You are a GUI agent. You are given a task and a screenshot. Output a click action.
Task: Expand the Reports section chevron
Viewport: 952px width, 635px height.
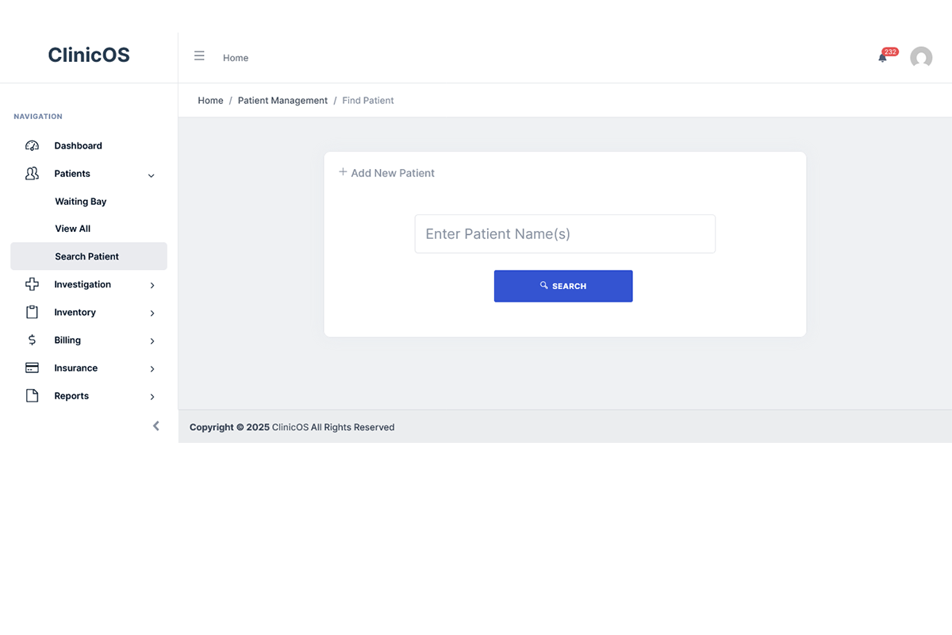152,396
